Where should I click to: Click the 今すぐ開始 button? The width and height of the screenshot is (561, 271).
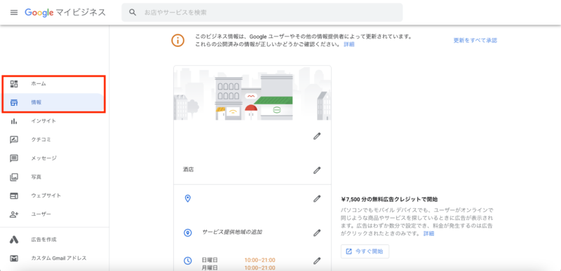click(365, 251)
